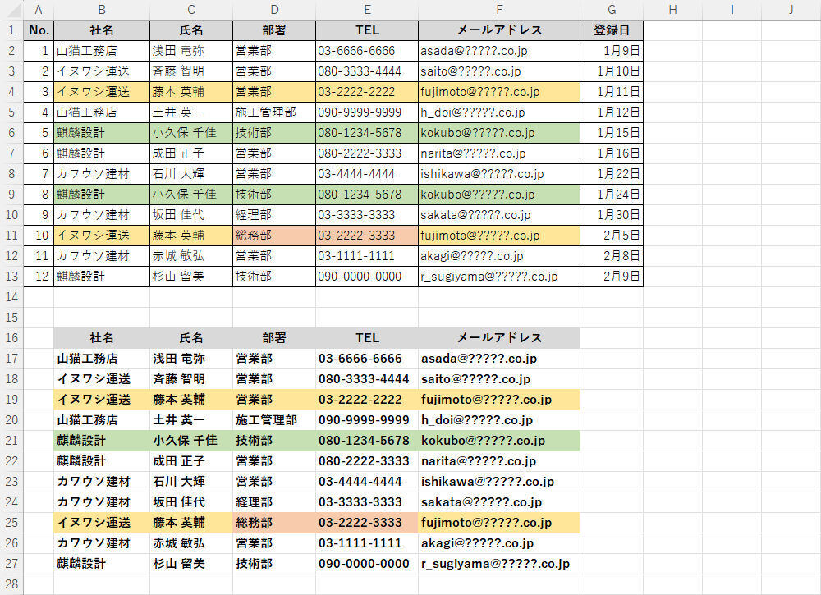Click メールアドレス header in row 1

[x=499, y=30]
